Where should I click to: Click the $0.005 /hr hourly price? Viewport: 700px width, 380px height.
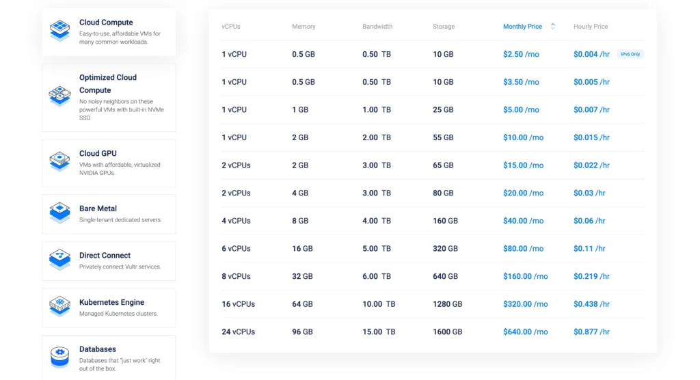click(x=591, y=82)
